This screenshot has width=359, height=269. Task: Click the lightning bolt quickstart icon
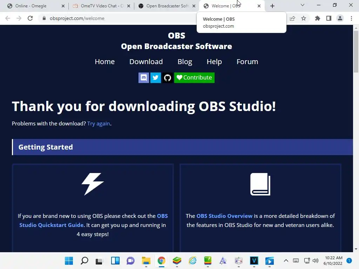(93, 184)
